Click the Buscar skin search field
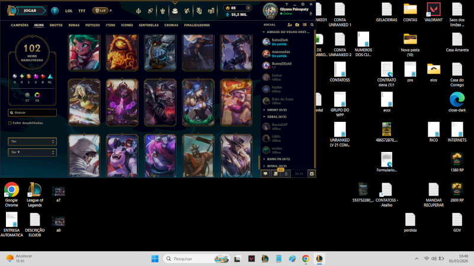 (33, 112)
